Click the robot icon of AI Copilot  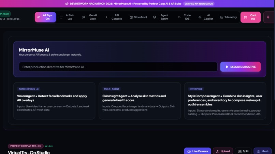pyautogui.click(x=200, y=17)
